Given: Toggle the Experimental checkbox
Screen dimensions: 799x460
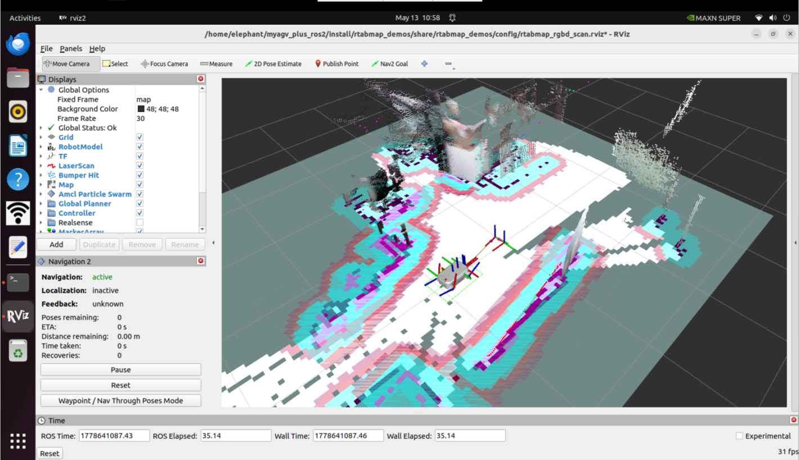Looking at the screenshot, I should point(739,436).
